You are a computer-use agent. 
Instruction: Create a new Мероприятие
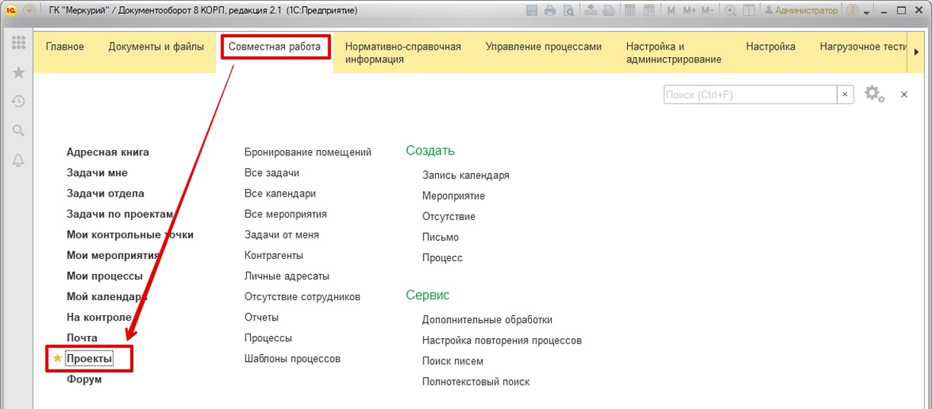453,196
